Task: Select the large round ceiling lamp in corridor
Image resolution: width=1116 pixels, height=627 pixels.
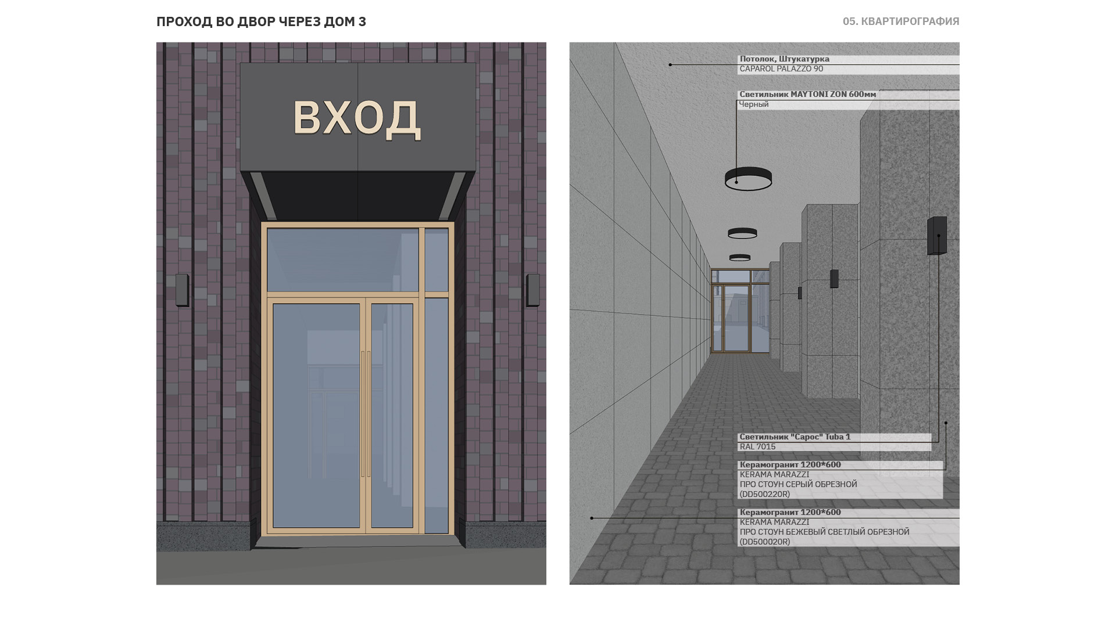Action: point(748,179)
